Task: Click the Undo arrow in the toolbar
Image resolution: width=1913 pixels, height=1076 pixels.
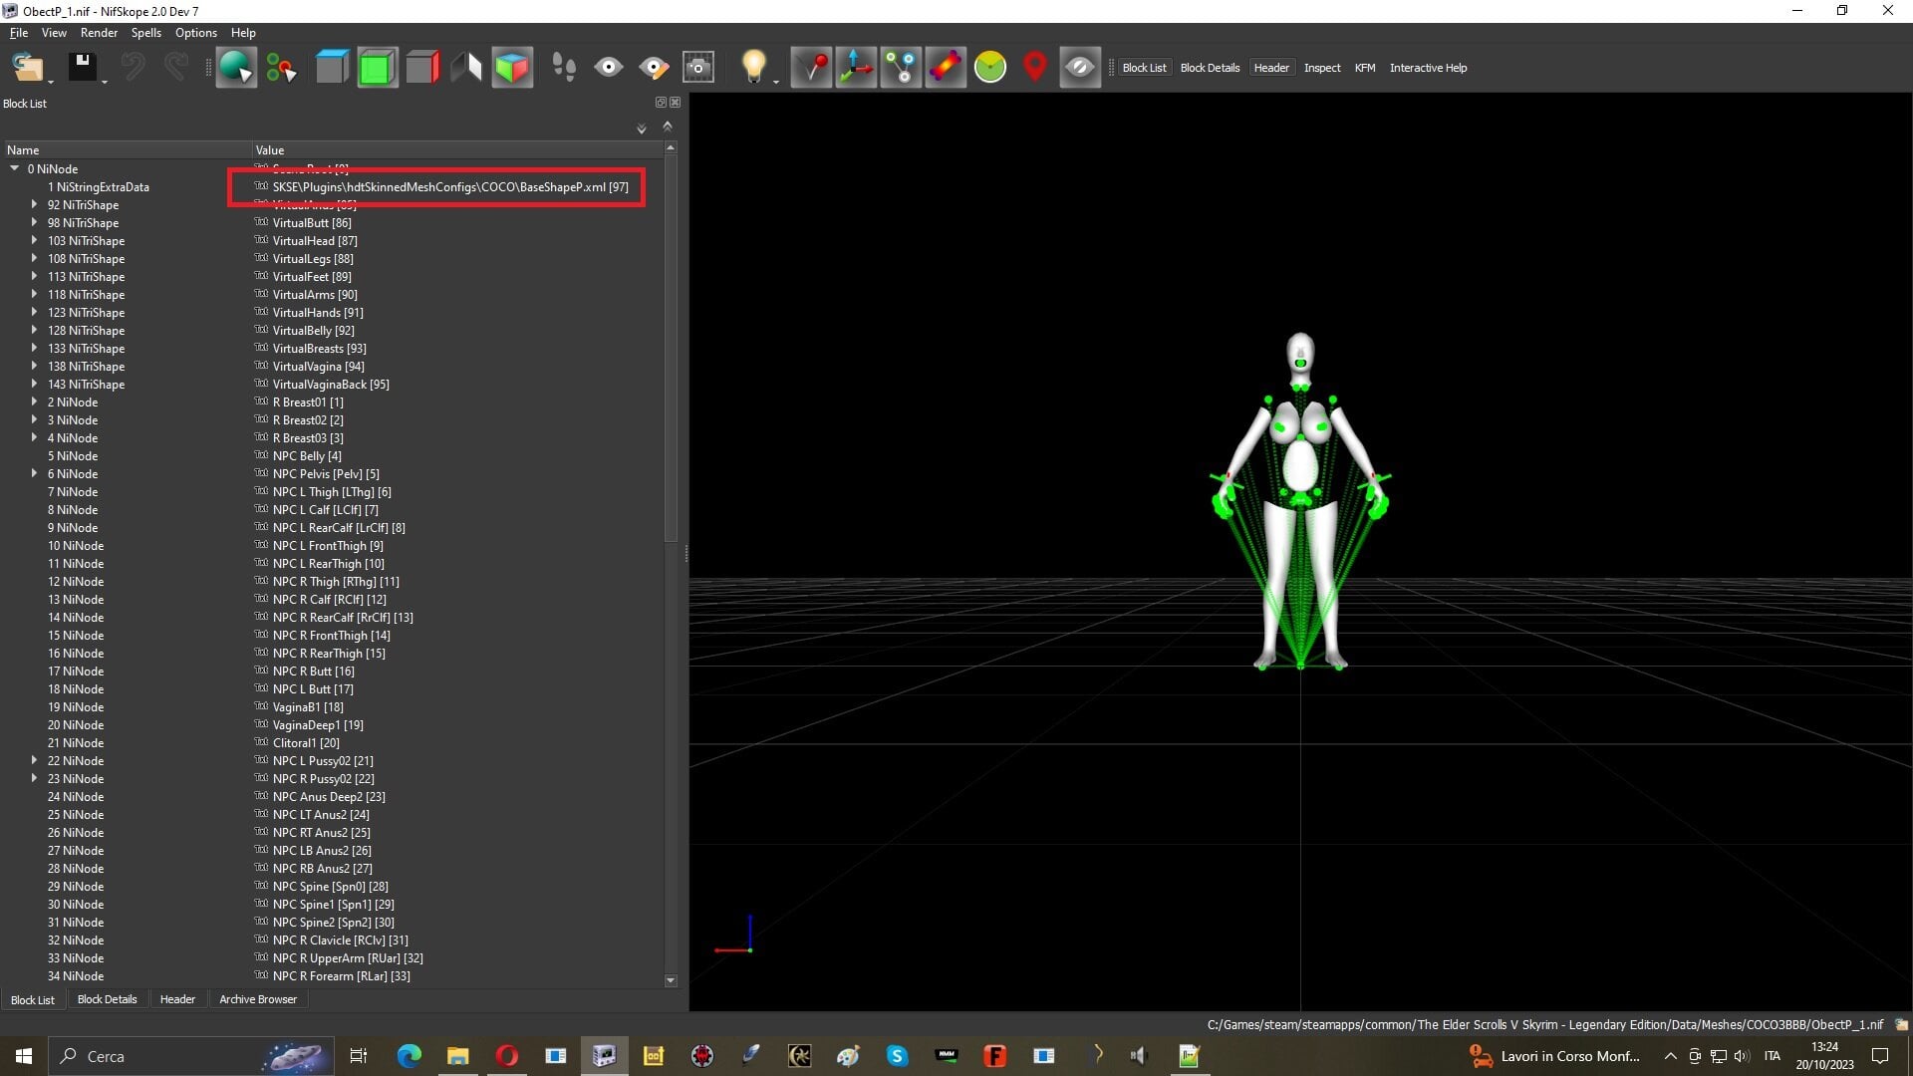Action: 133,68
